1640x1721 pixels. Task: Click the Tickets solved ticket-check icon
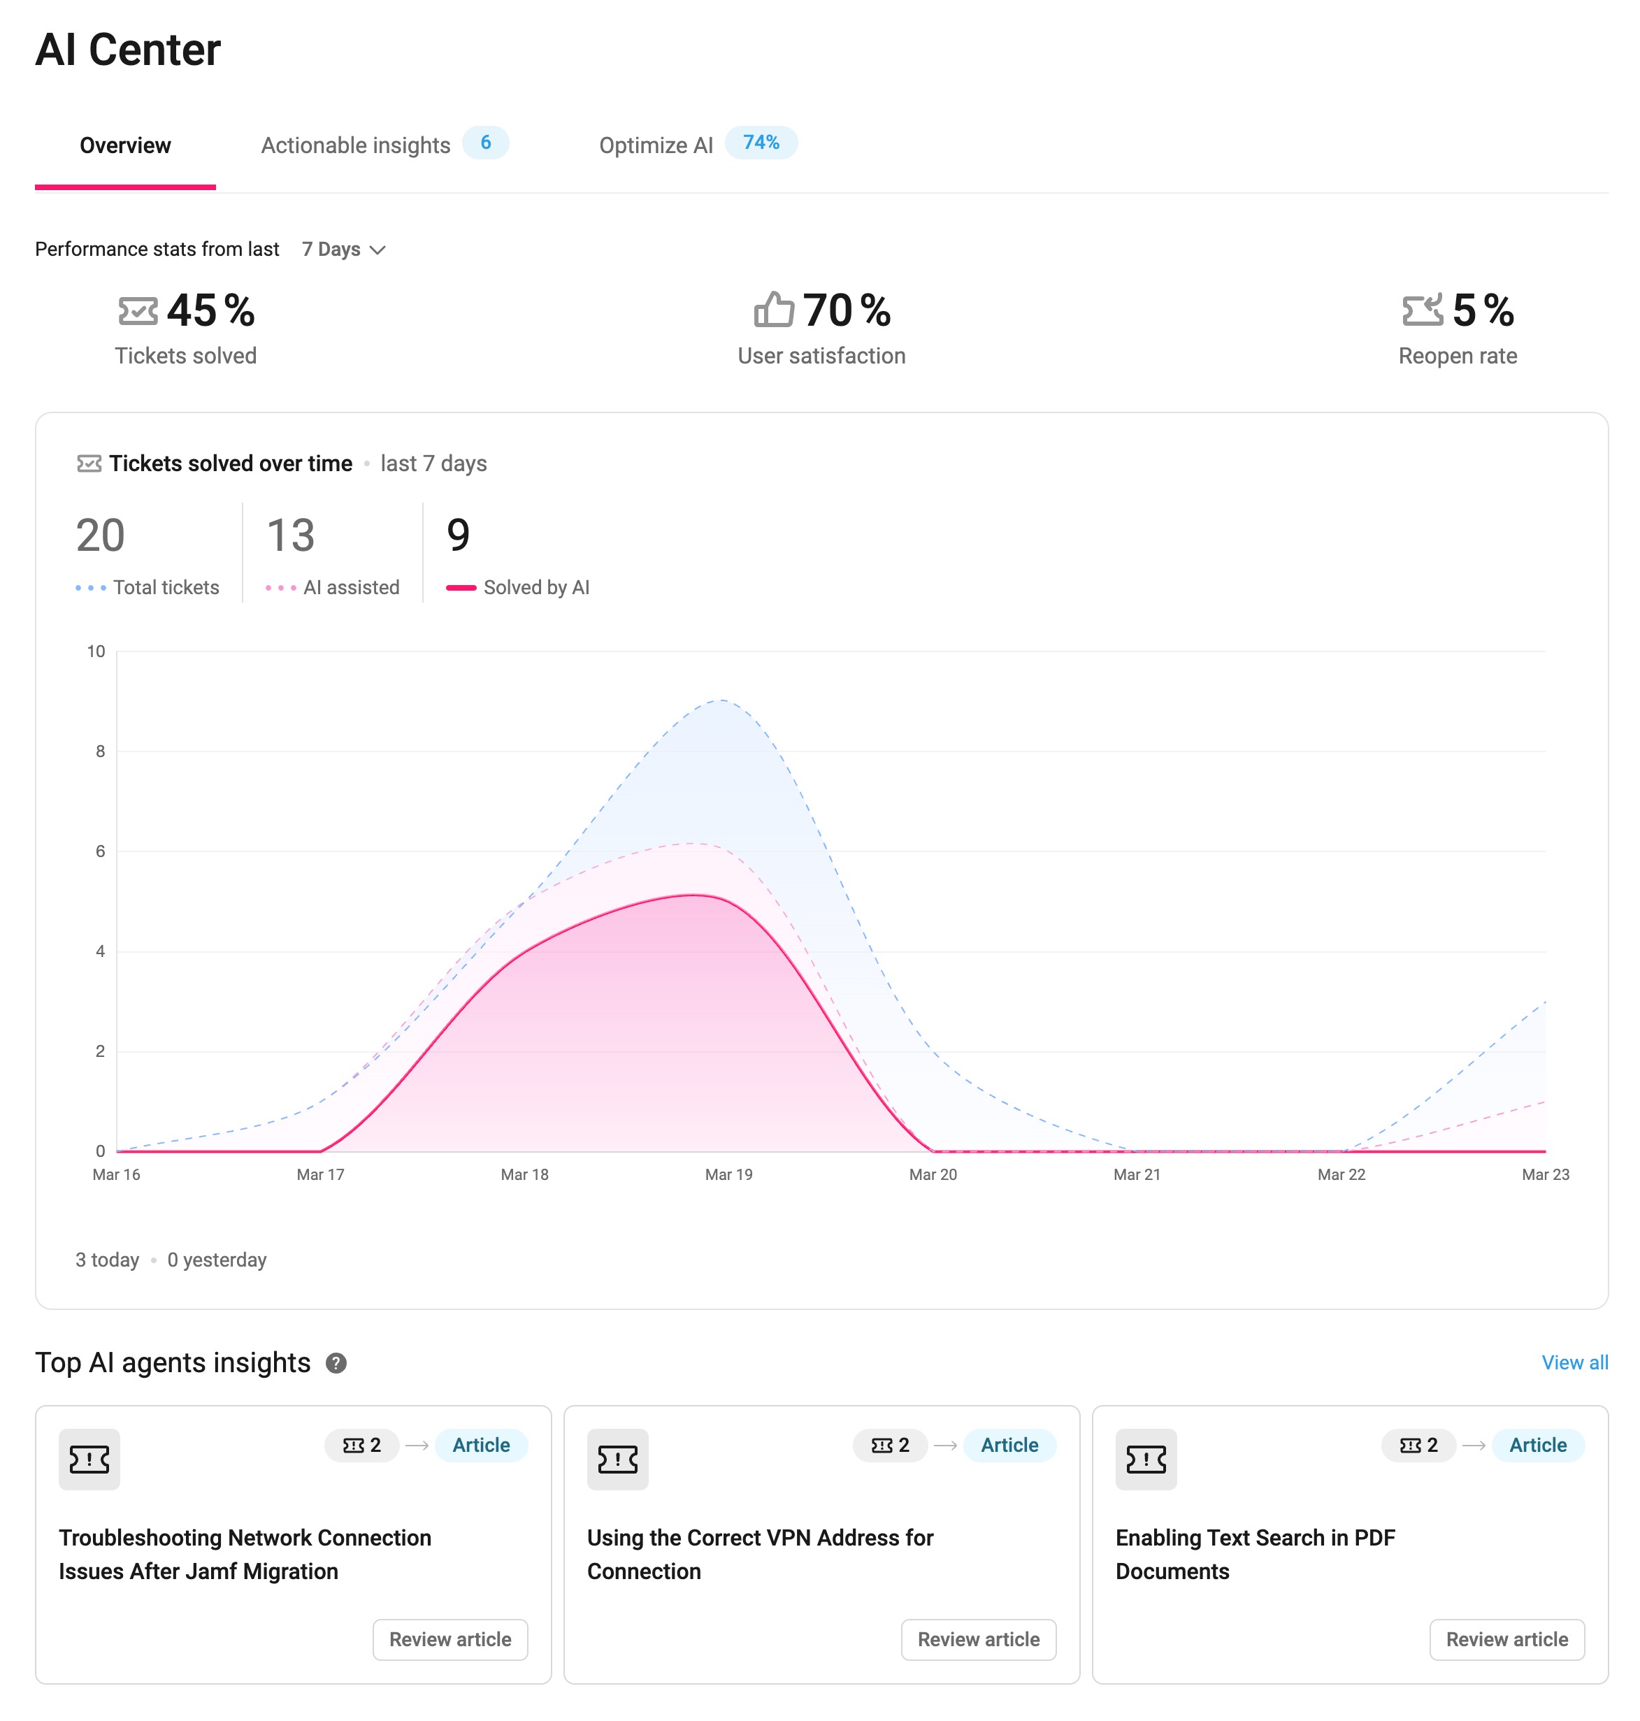point(138,310)
